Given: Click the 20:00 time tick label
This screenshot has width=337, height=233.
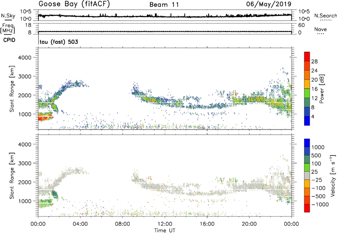Looking at the screenshot, I should tap(249, 224).
